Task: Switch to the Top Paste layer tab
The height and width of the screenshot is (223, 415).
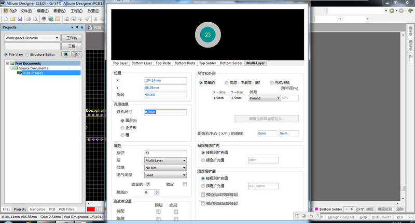Action: pos(163,63)
